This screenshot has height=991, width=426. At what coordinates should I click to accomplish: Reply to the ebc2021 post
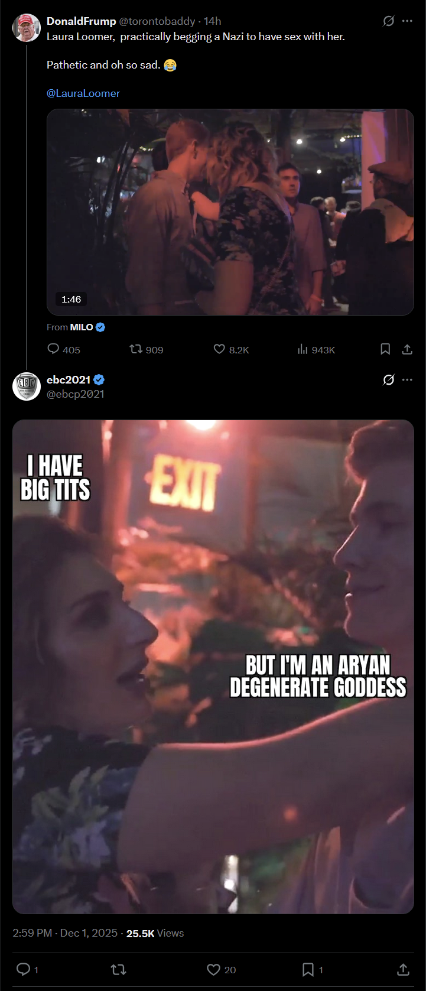point(24,969)
